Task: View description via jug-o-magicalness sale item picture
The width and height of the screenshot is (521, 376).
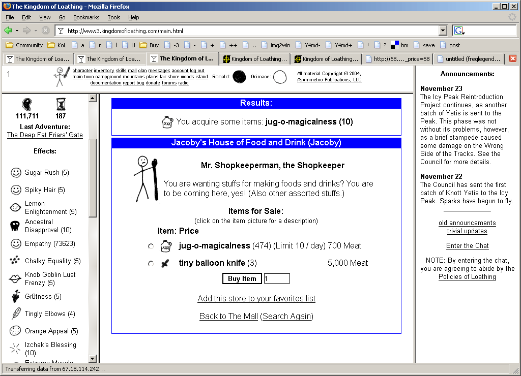Action: click(166, 246)
